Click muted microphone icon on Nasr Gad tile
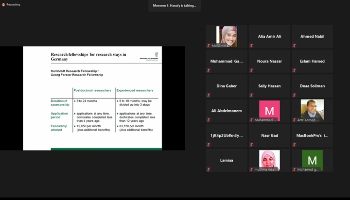The image size is (350, 200). pos(251,145)
